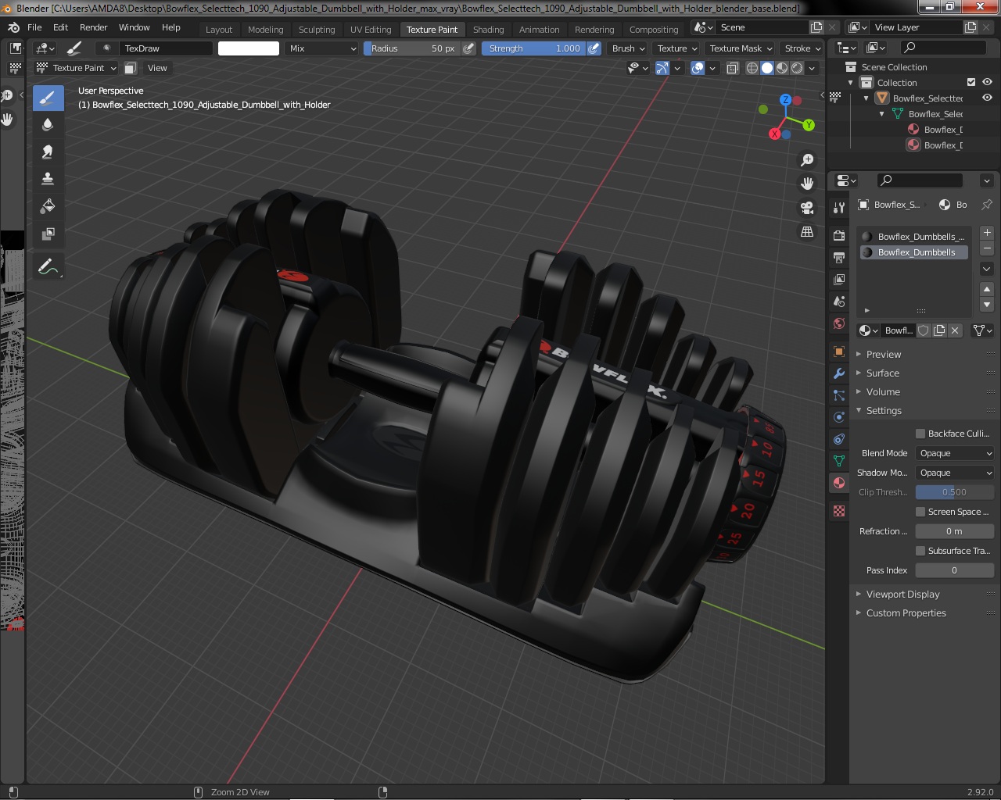Image resolution: width=1001 pixels, height=800 pixels.
Task: Move material slot down
Action: [987, 305]
